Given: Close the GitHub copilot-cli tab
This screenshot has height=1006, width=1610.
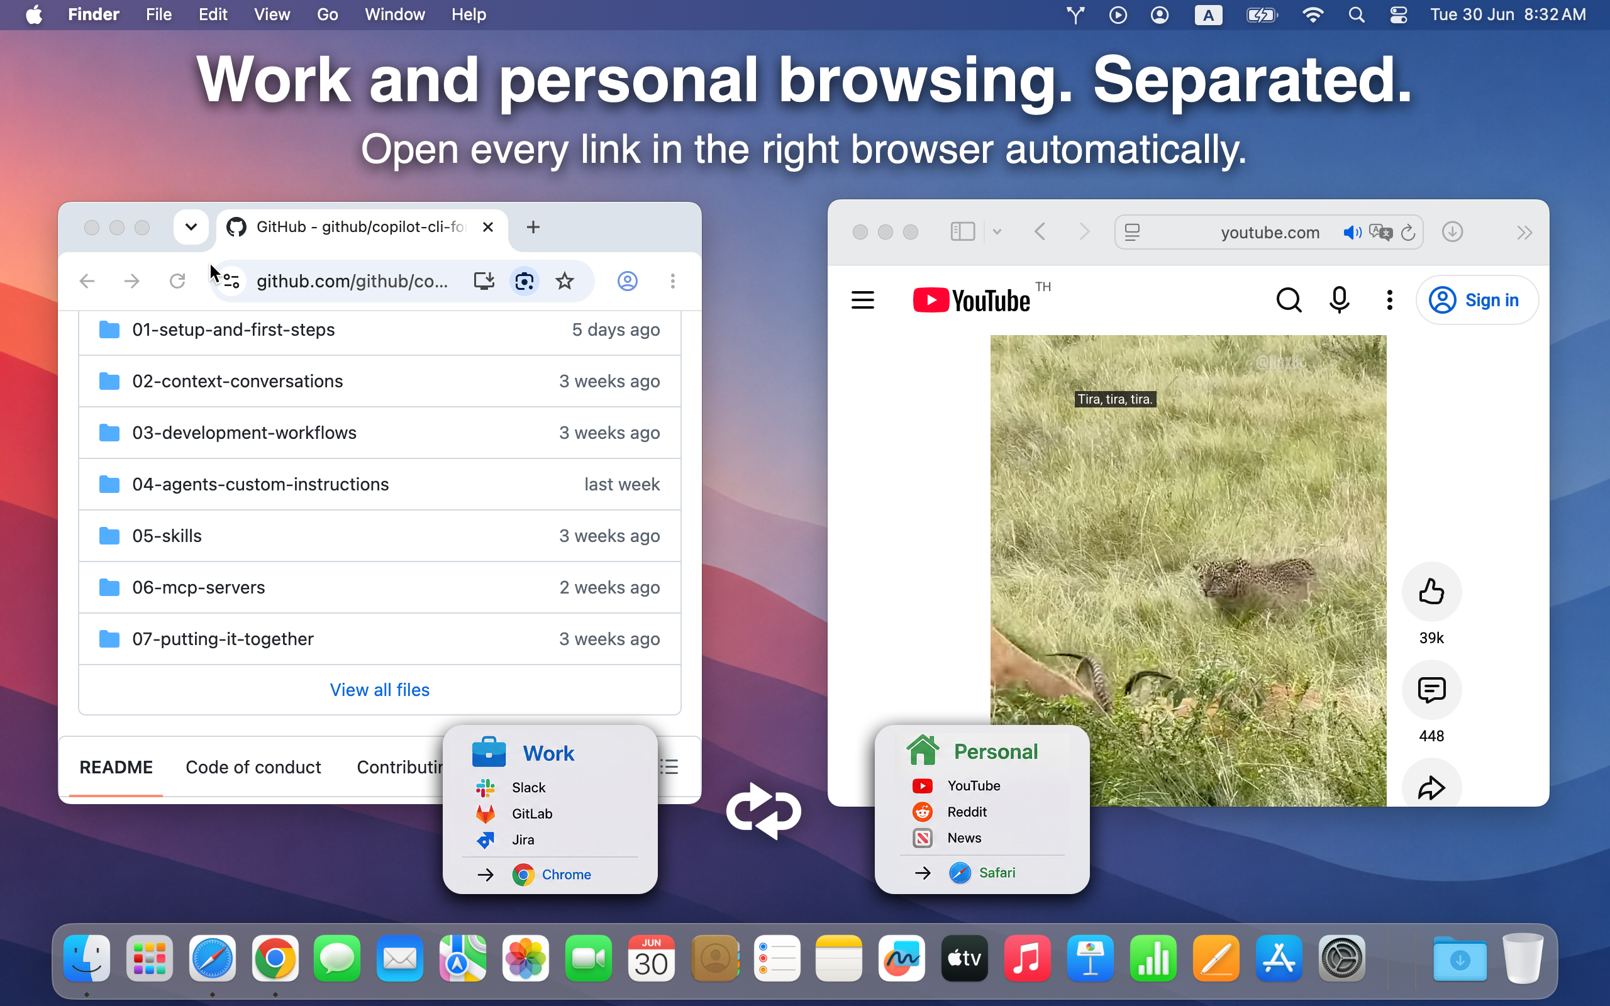Looking at the screenshot, I should click(x=487, y=228).
